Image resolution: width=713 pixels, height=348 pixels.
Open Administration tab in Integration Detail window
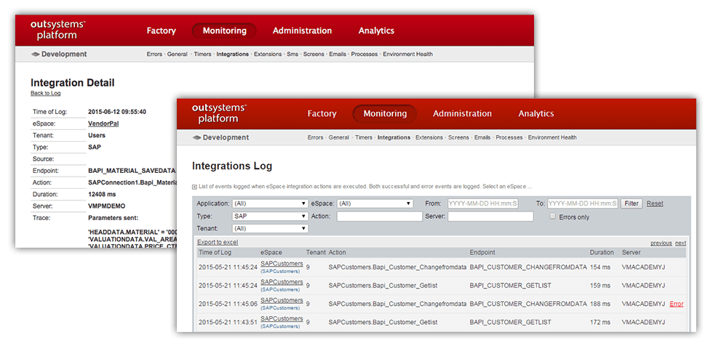click(302, 31)
